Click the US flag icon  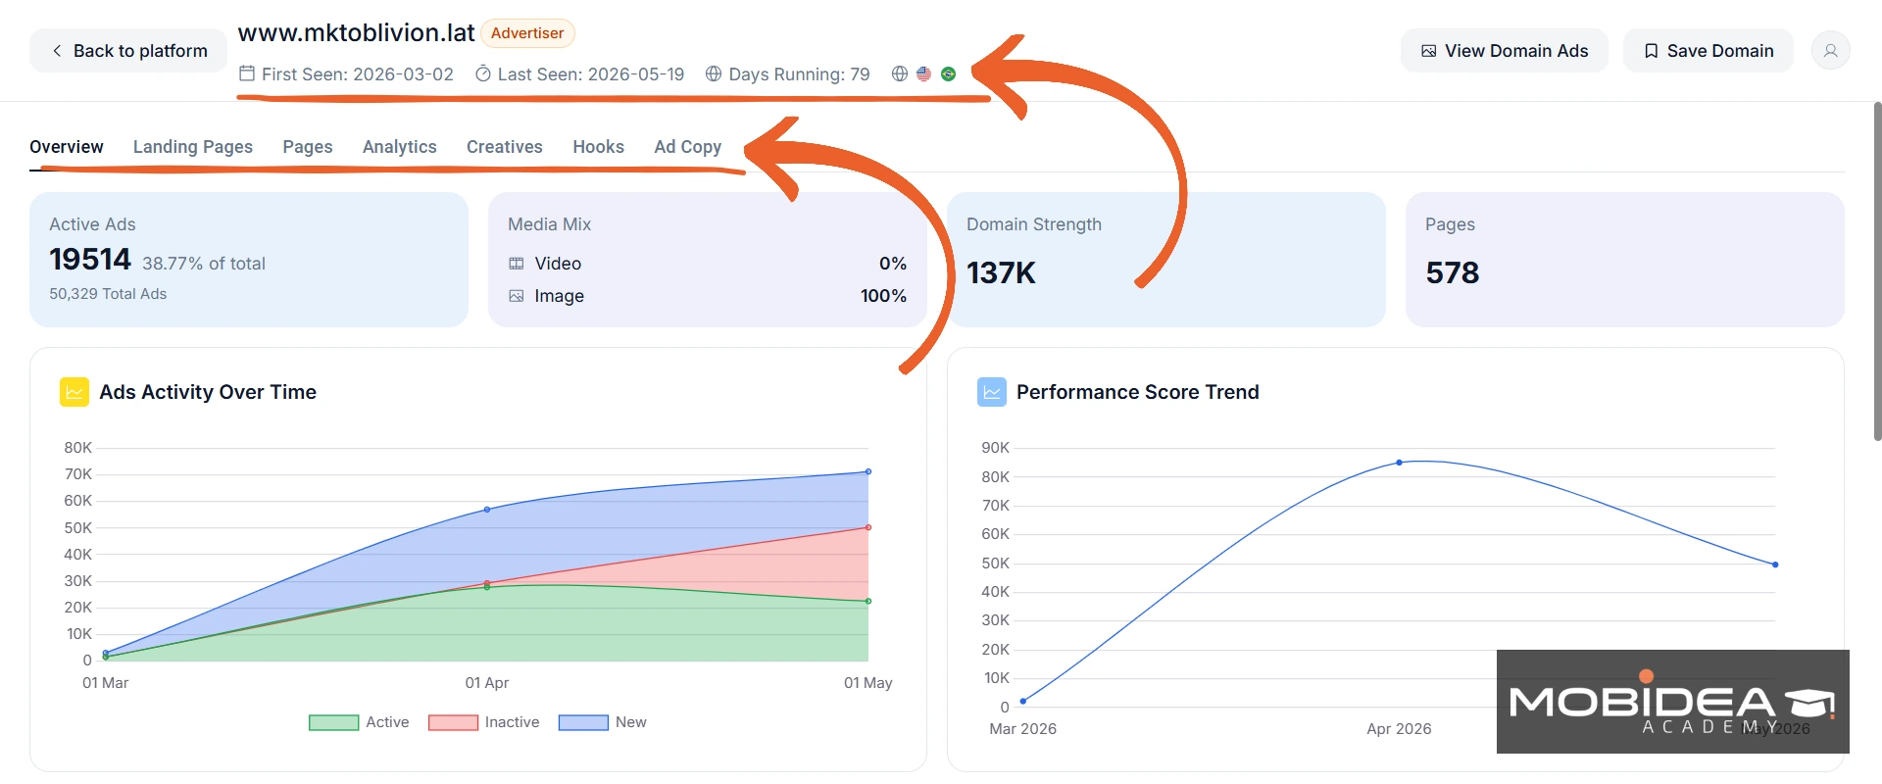pyautogui.click(x=923, y=73)
